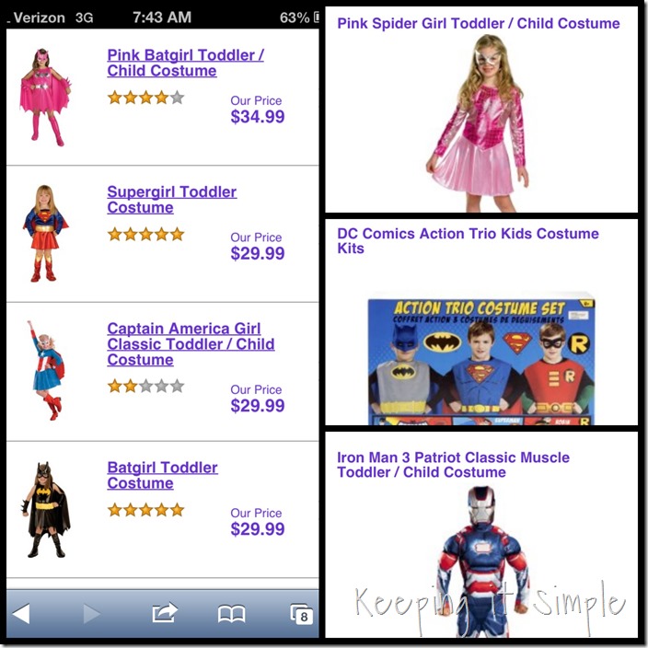
Task: Click the Pink Batgirl four-star rating
Action: click(x=145, y=98)
